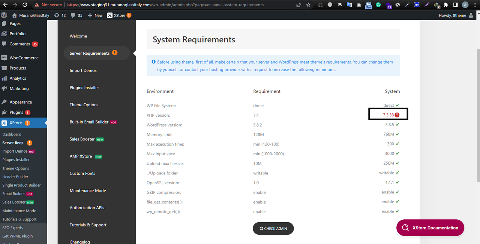Open WooCommerce in sidebar
The image size is (480, 244).
pyautogui.click(x=24, y=58)
